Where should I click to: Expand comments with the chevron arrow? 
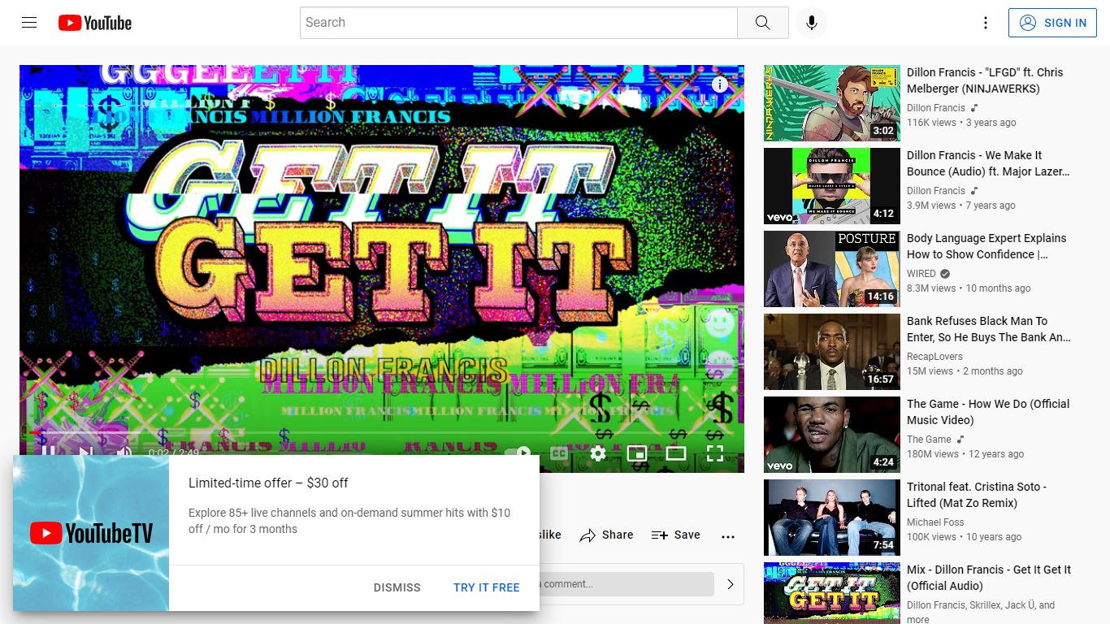click(x=730, y=584)
